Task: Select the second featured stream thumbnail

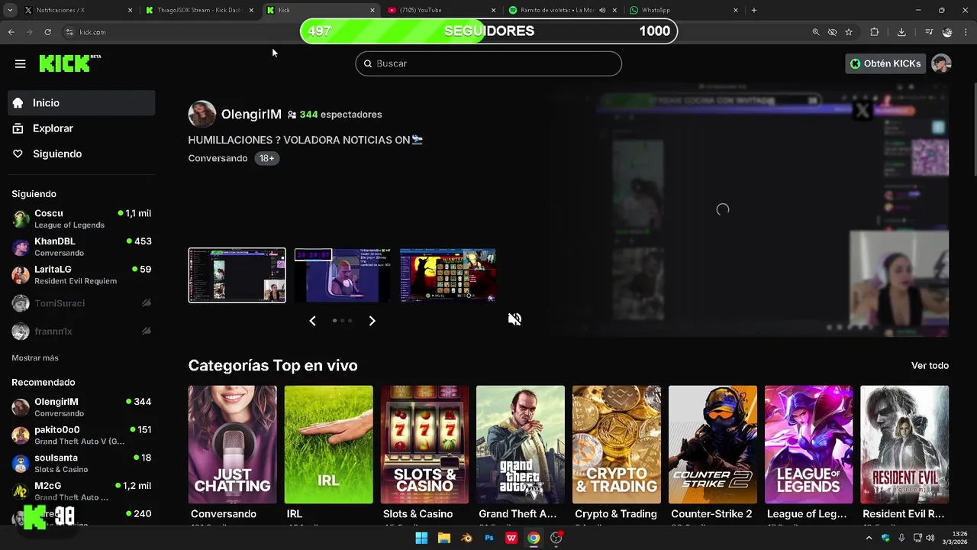Action: [x=342, y=275]
